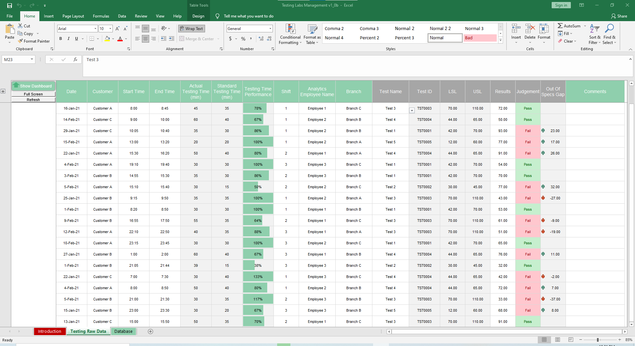Toggle Wrap Text option

coord(191,29)
